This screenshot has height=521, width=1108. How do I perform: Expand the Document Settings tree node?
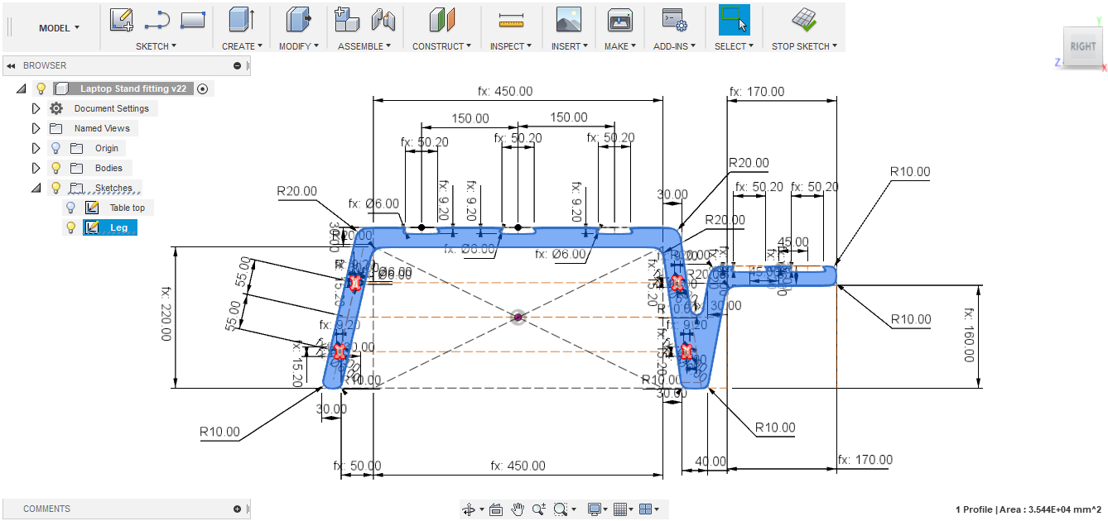tap(36, 108)
